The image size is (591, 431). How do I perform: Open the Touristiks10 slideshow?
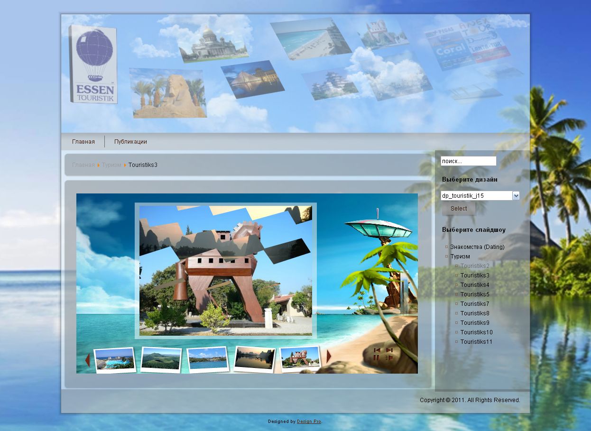477,332
